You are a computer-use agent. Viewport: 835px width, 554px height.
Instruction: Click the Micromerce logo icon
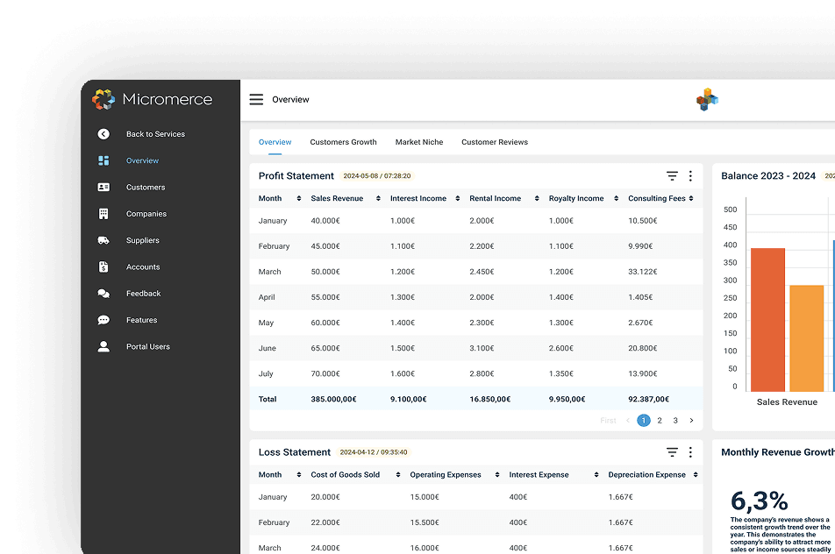(103, 99)
